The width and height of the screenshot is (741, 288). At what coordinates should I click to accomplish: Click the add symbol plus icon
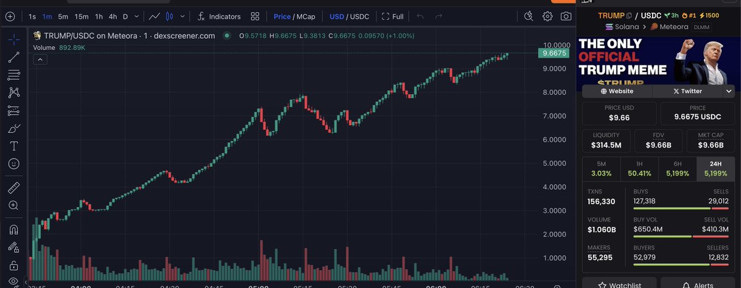10,17
